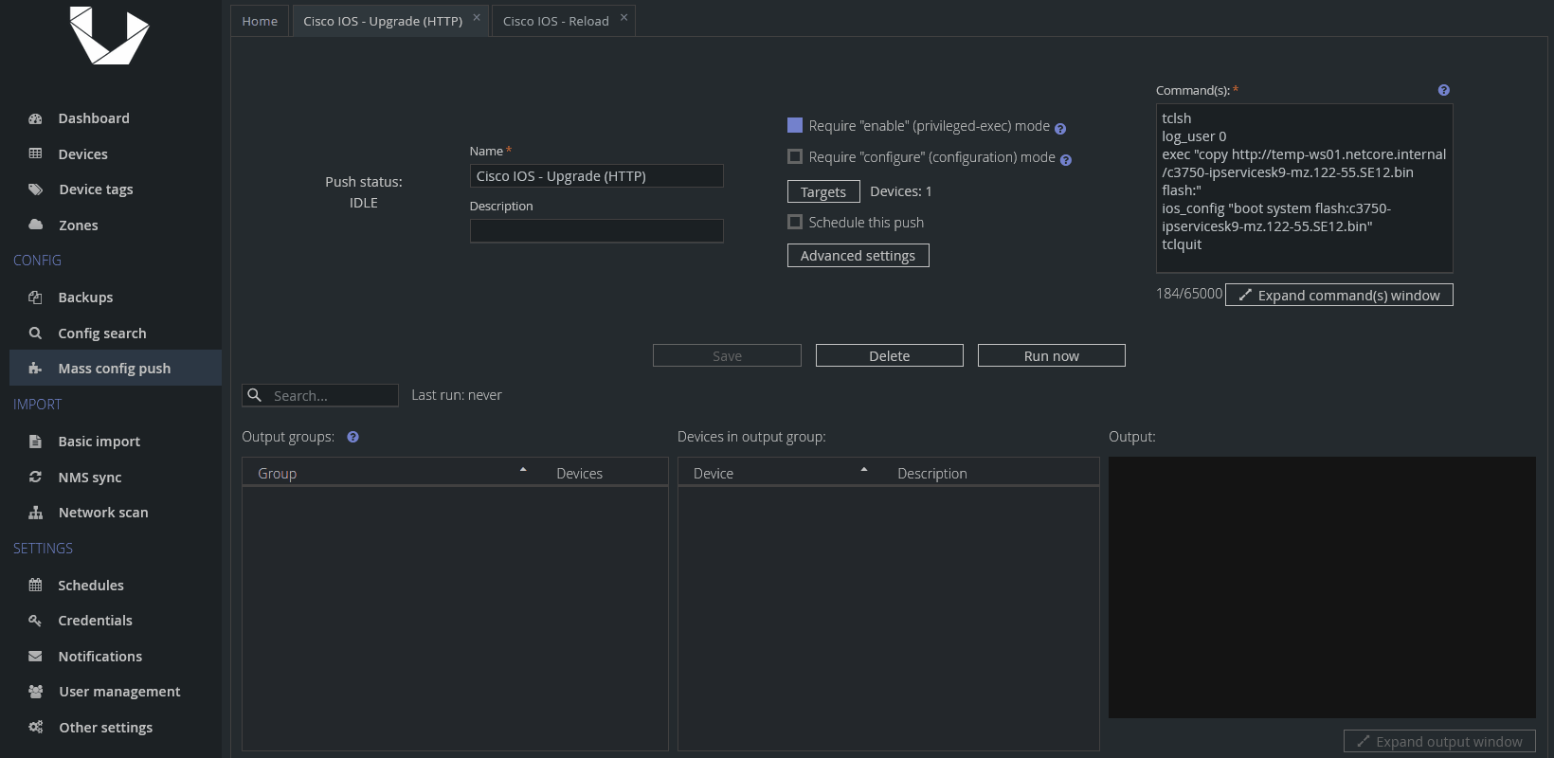The width and height of the screenshot is (1554, 758).
Task: Go to Device tags
Action: tap(96, 189)
